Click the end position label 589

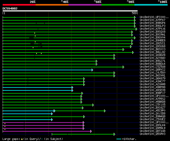coord(134,13)
